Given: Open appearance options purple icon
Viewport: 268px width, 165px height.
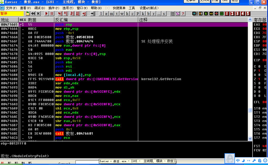Looking at the screenshot, I should click(x=178, y=14).
